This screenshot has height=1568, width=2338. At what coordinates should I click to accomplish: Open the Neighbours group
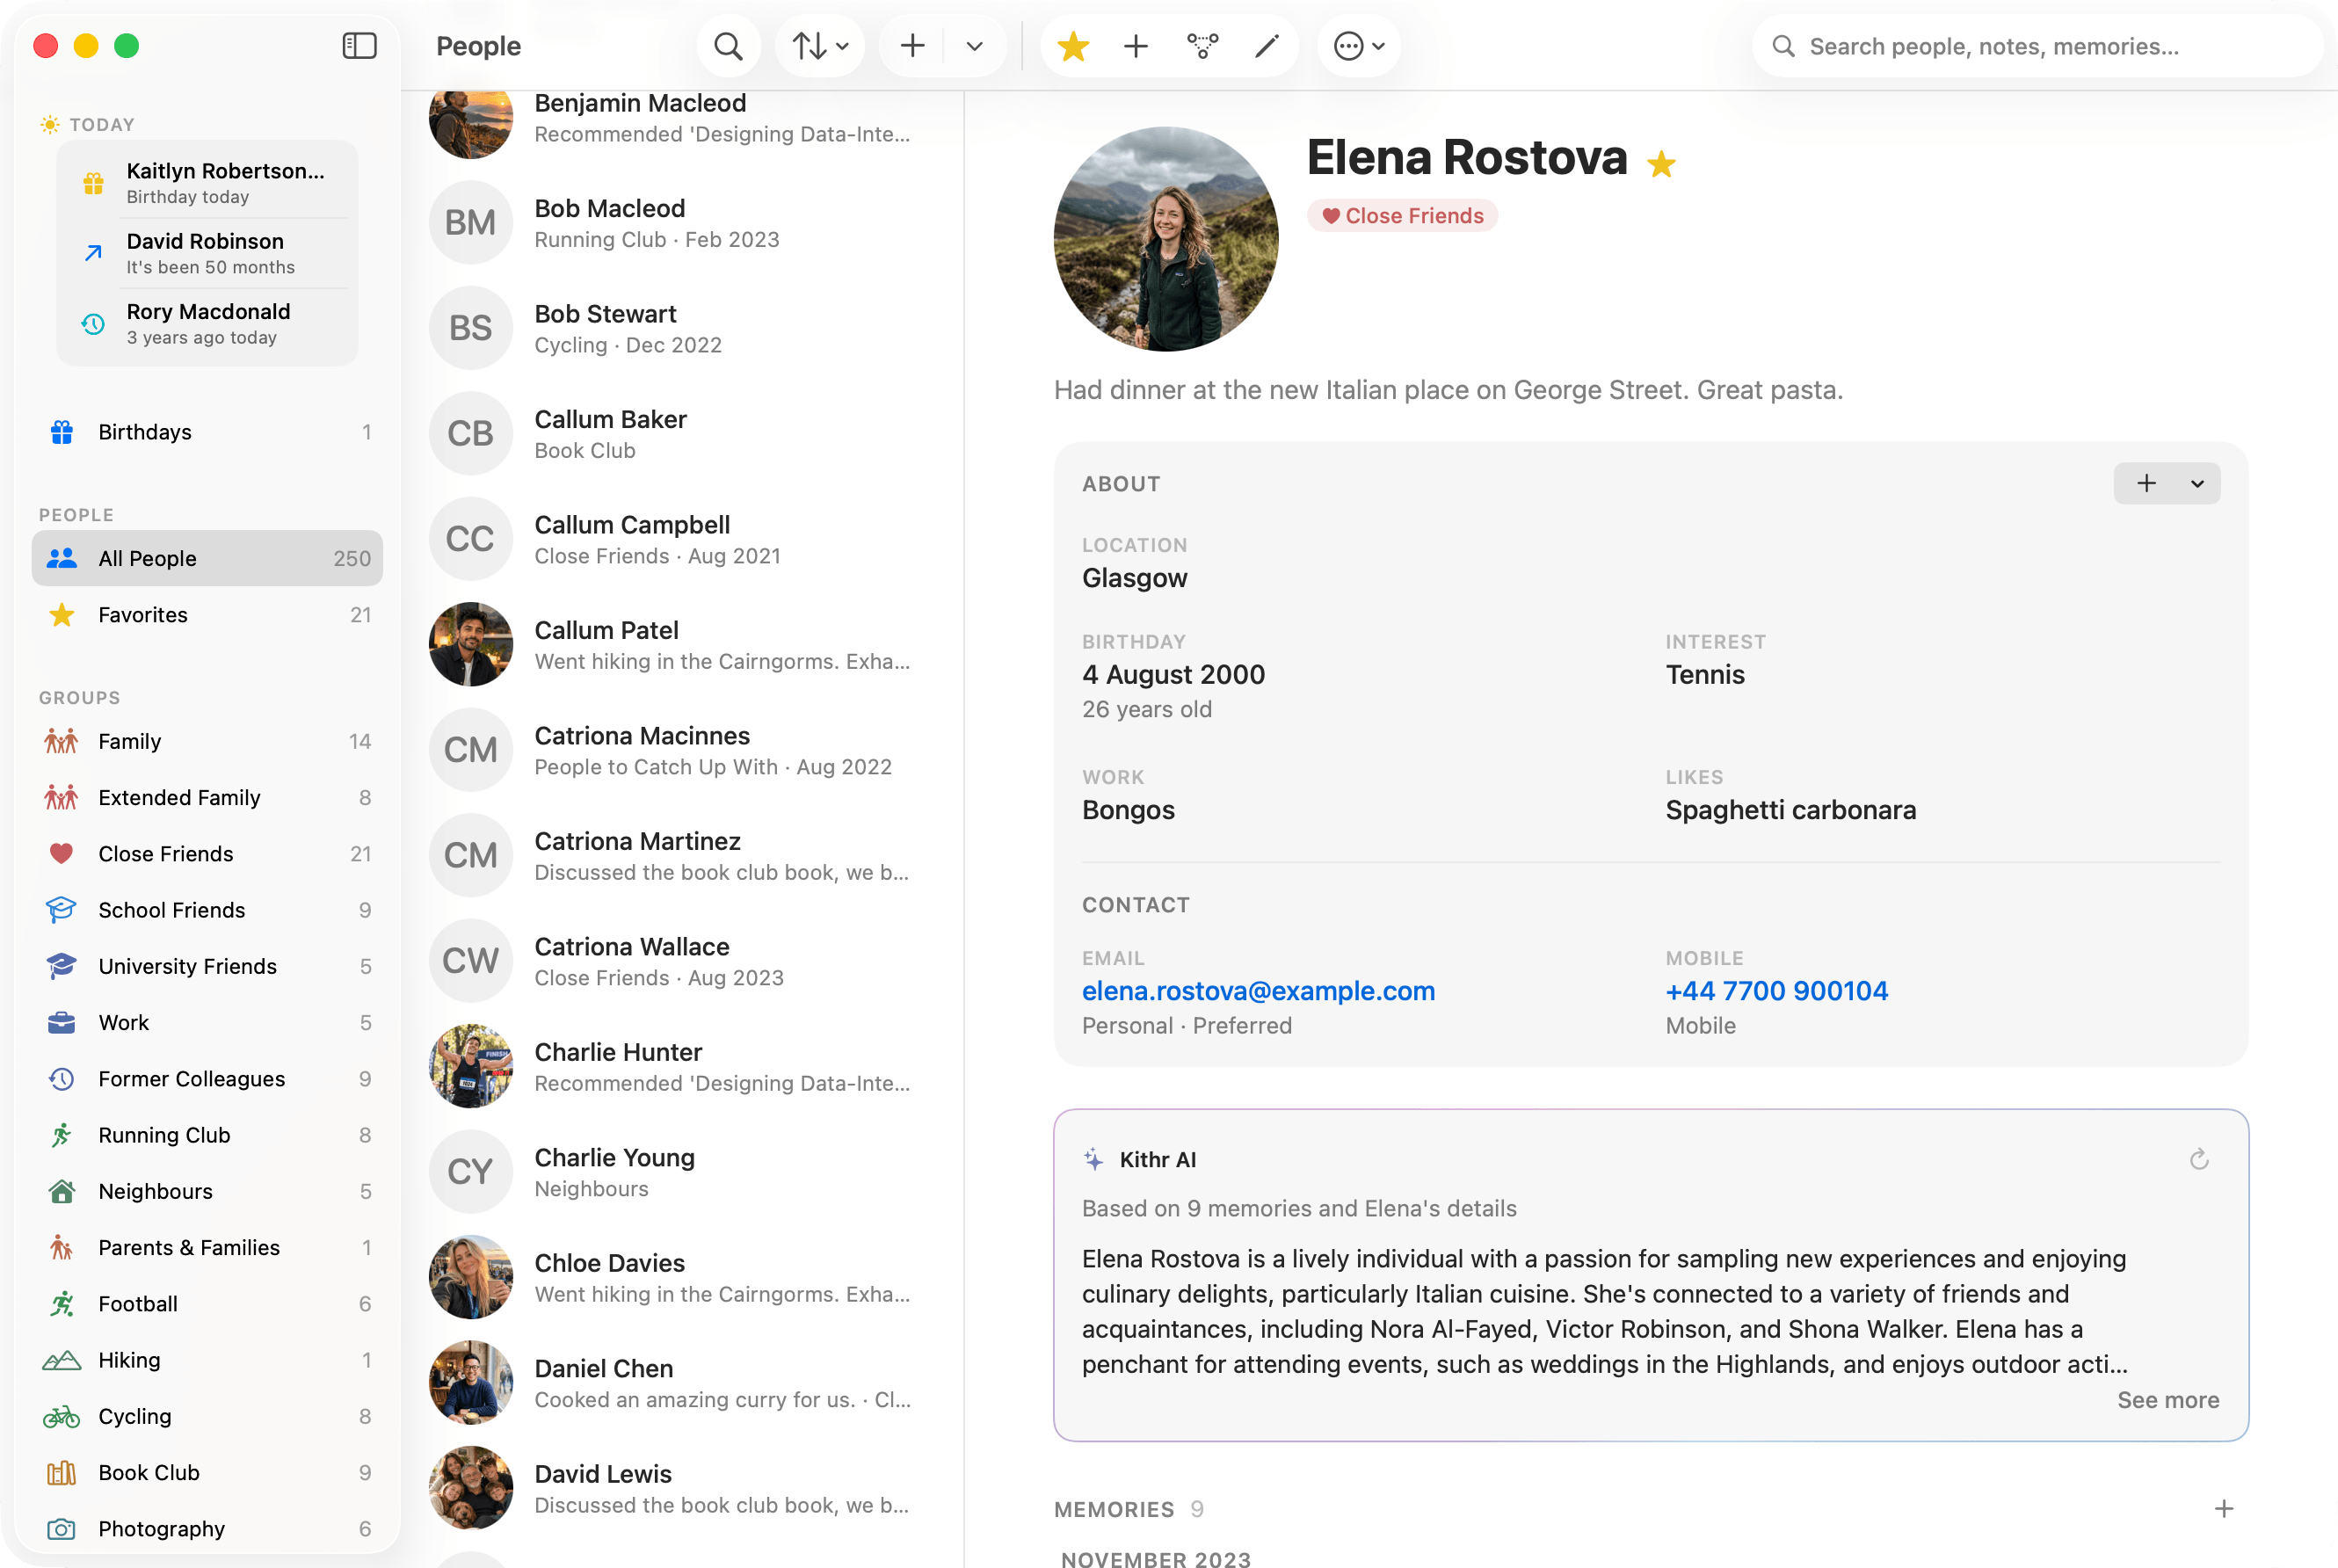[208, 1191]
